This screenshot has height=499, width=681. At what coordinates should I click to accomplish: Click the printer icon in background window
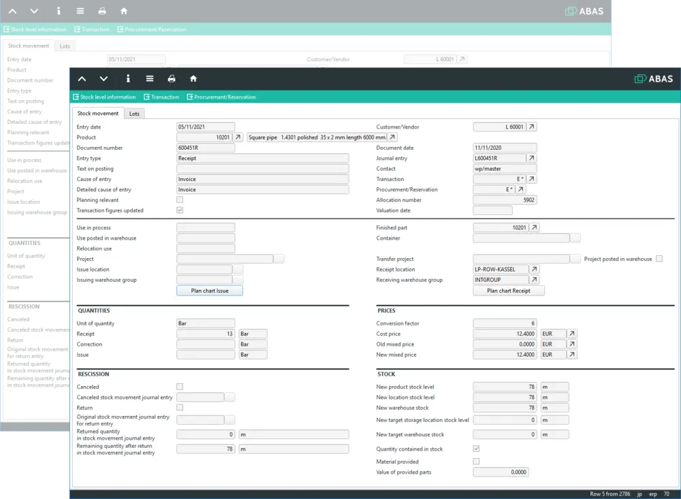(x=102, y=11)
